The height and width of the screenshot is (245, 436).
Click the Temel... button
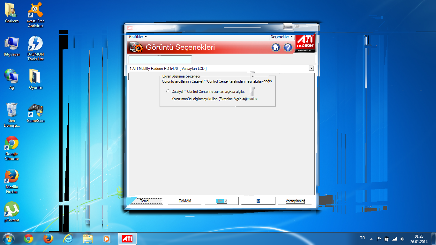pyautogui.click(x=146, y=201)
